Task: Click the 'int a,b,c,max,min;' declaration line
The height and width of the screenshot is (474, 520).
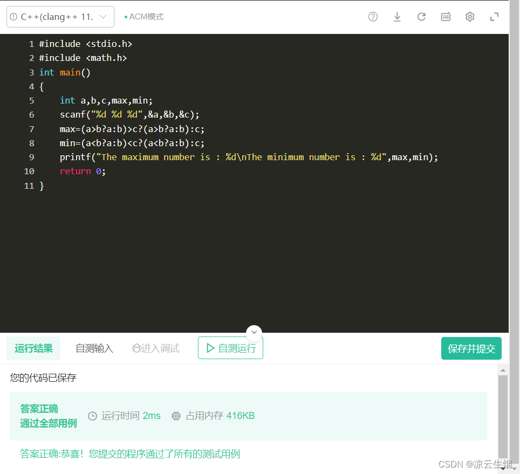Action: [x=106, y=100]
